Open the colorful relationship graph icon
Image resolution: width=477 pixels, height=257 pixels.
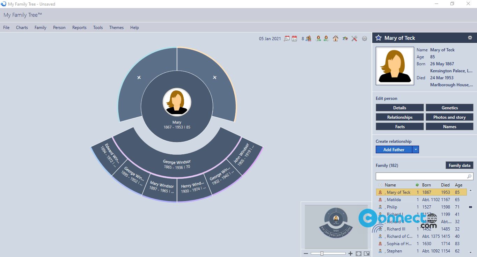click(345, 38)
